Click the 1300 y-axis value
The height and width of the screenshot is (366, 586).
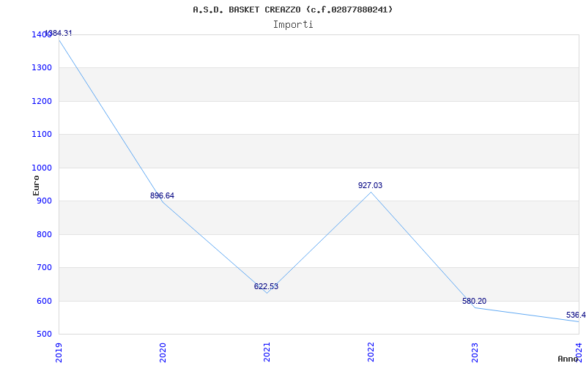[41, 68]
